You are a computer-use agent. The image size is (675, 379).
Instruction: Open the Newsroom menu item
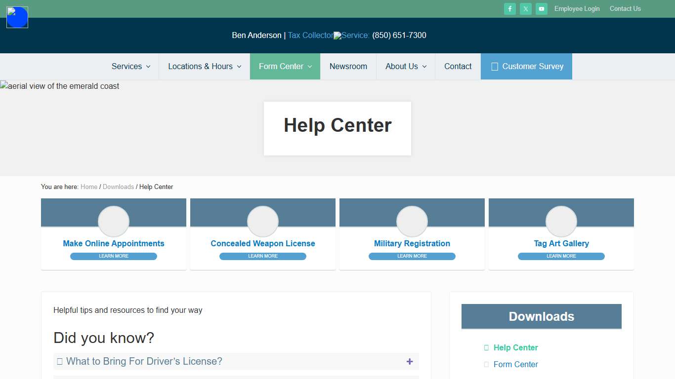point(348,66)
